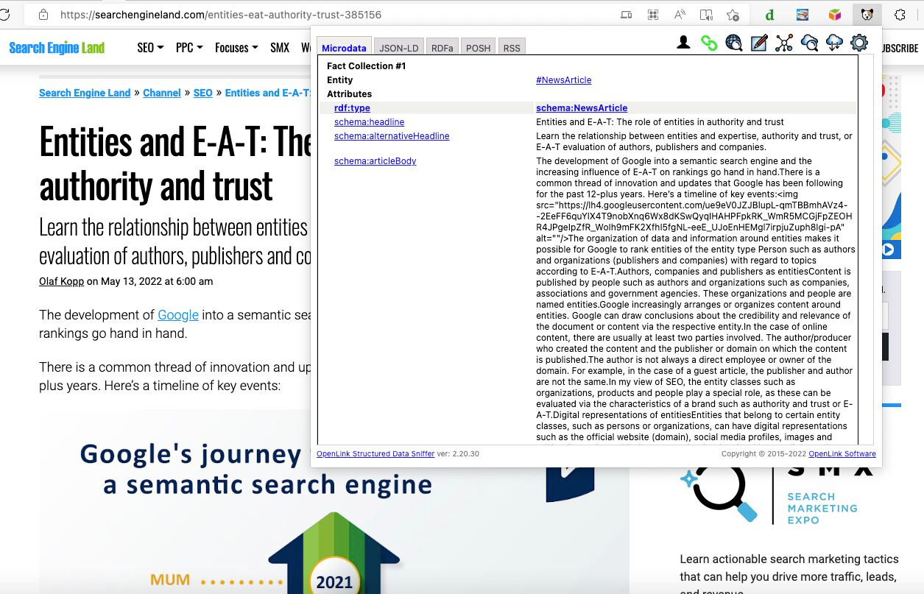Click send tab to devices icon
Image resolution: width=924 pixels, height=594 pixels.
[x=626, y=15]
